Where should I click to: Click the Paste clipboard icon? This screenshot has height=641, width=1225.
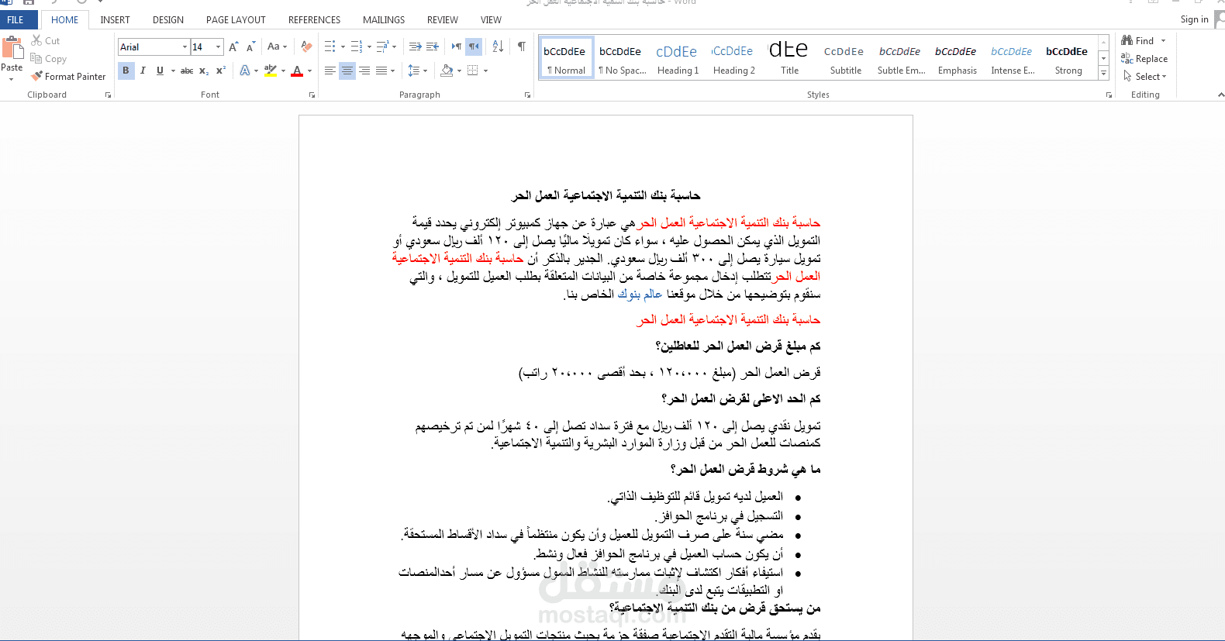(x=12, y=48)
